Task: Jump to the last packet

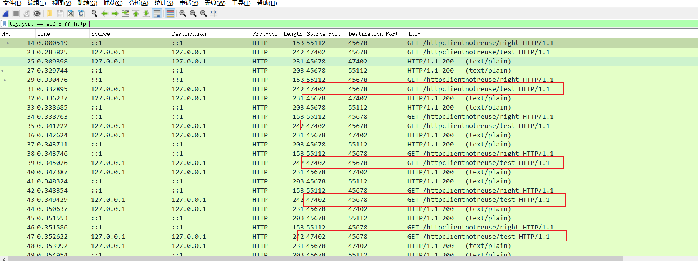Action: pos(146,13)
